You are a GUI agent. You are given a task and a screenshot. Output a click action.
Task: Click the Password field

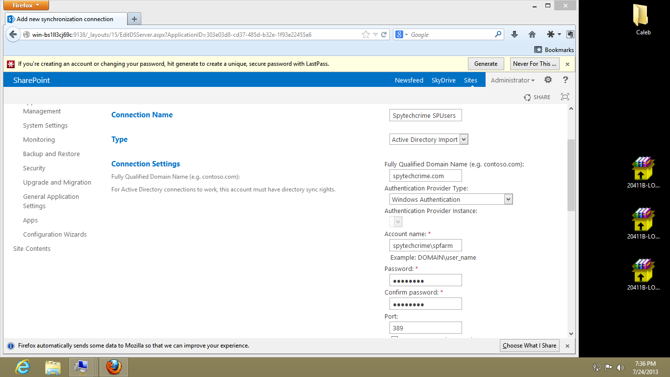[x=425, y=280]
